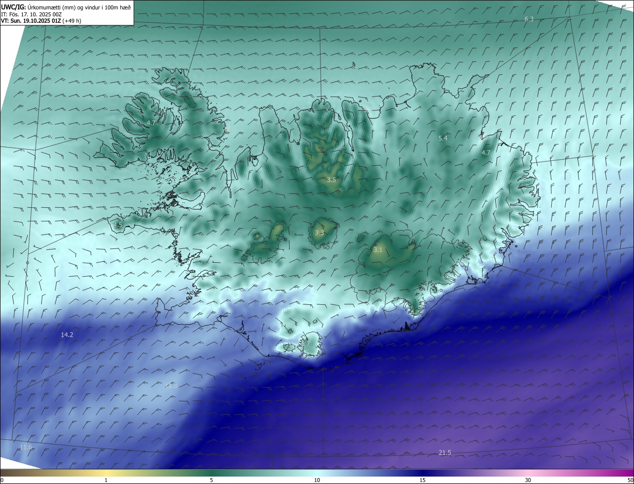Select the 3.3 value on the central glacier
This screenshot has width=634, height=484.
(319, 233)
